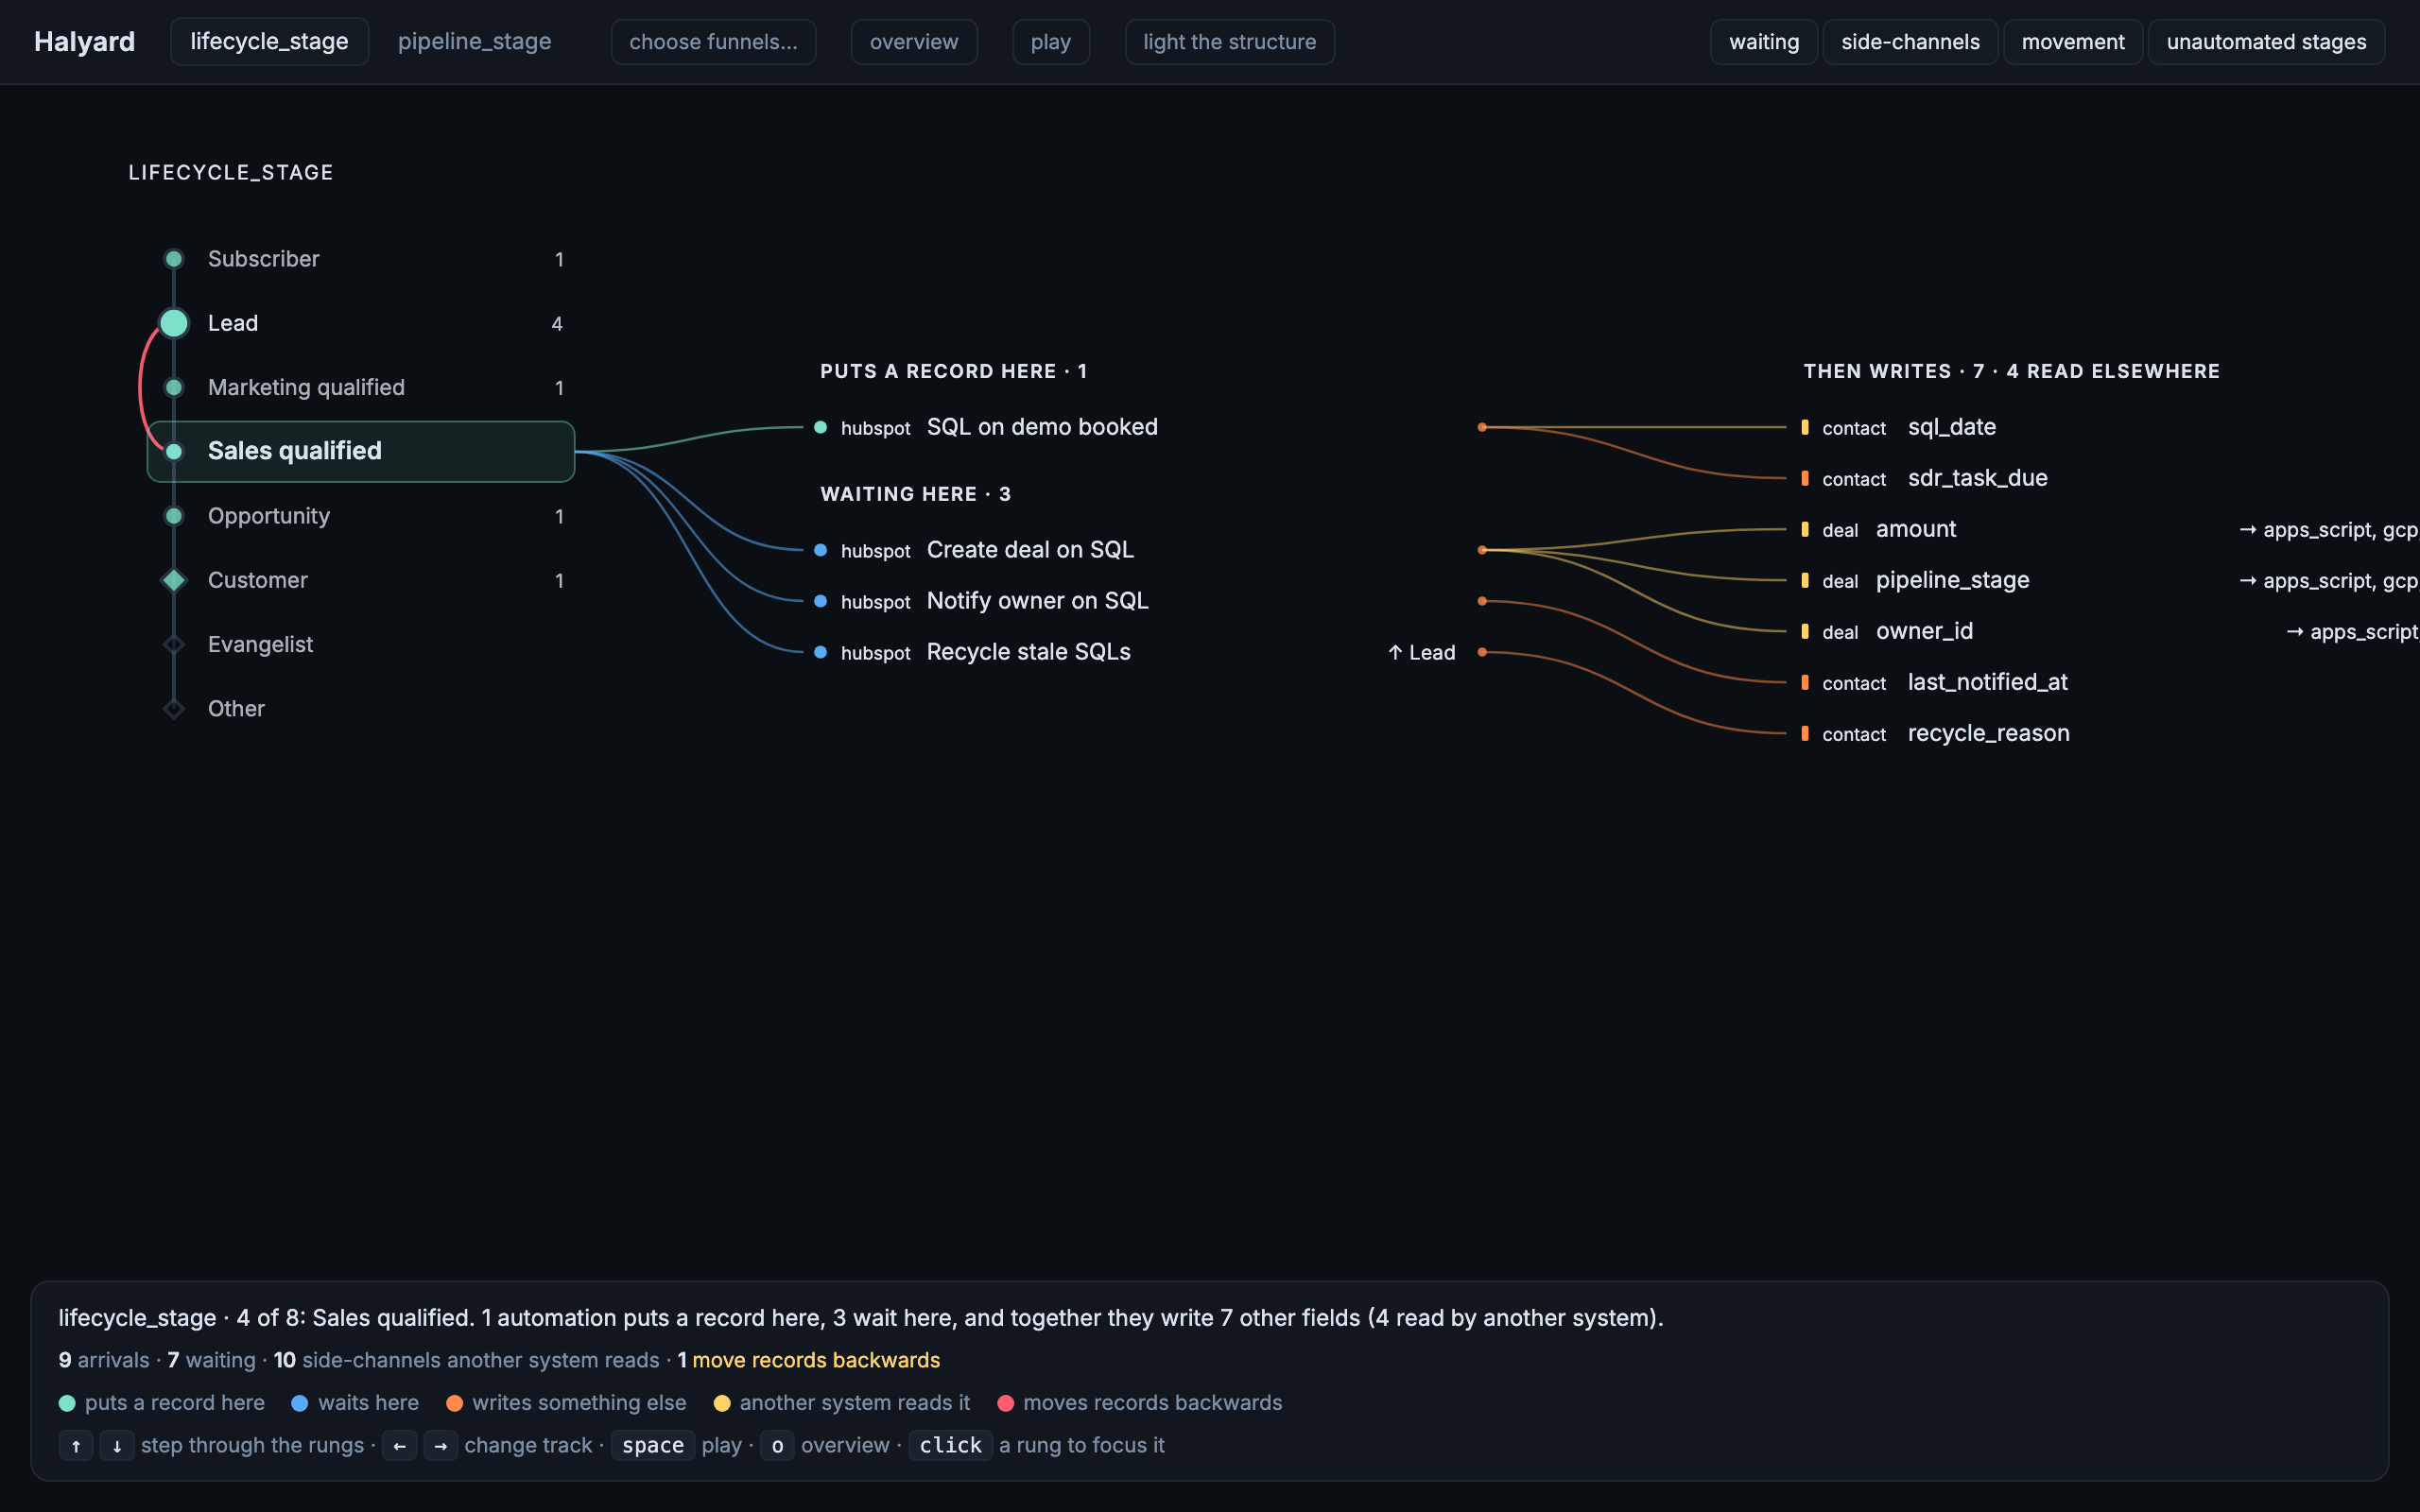This screenshot has height=1512, width=2420.
Task: Select the Lead rung
Action: tap(361, 323)
